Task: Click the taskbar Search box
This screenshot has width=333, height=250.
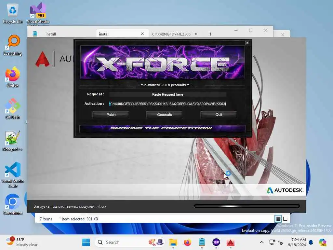Action: (x=129, y=242)
